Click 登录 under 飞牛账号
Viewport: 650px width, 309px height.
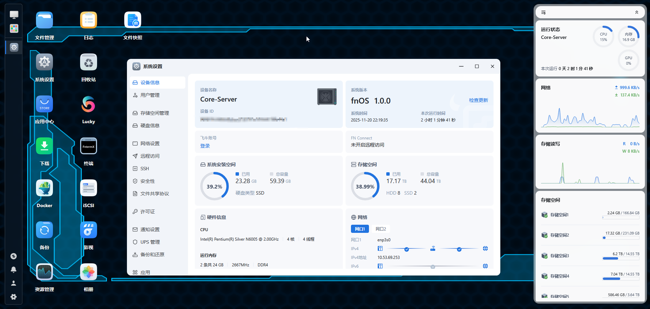[205, 146]
